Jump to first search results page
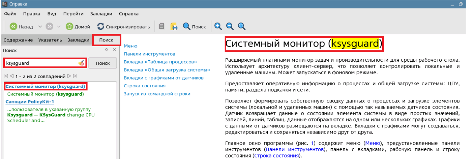This screenshot has height=161, width=466. click(6, 76)
